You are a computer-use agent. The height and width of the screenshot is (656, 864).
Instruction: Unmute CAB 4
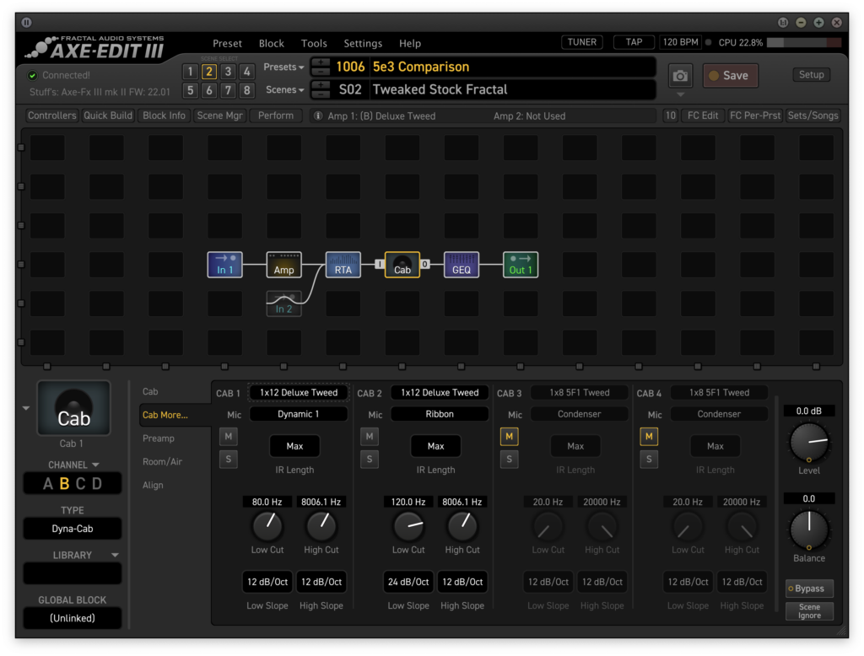click(x=649, y=437)
